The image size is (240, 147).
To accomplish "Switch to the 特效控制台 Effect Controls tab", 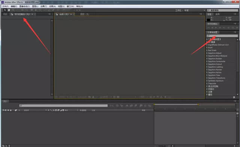I will [x=22, y=14].
